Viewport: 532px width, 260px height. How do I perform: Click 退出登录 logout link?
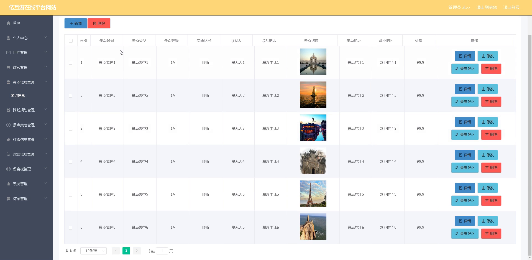pos(511,7)
